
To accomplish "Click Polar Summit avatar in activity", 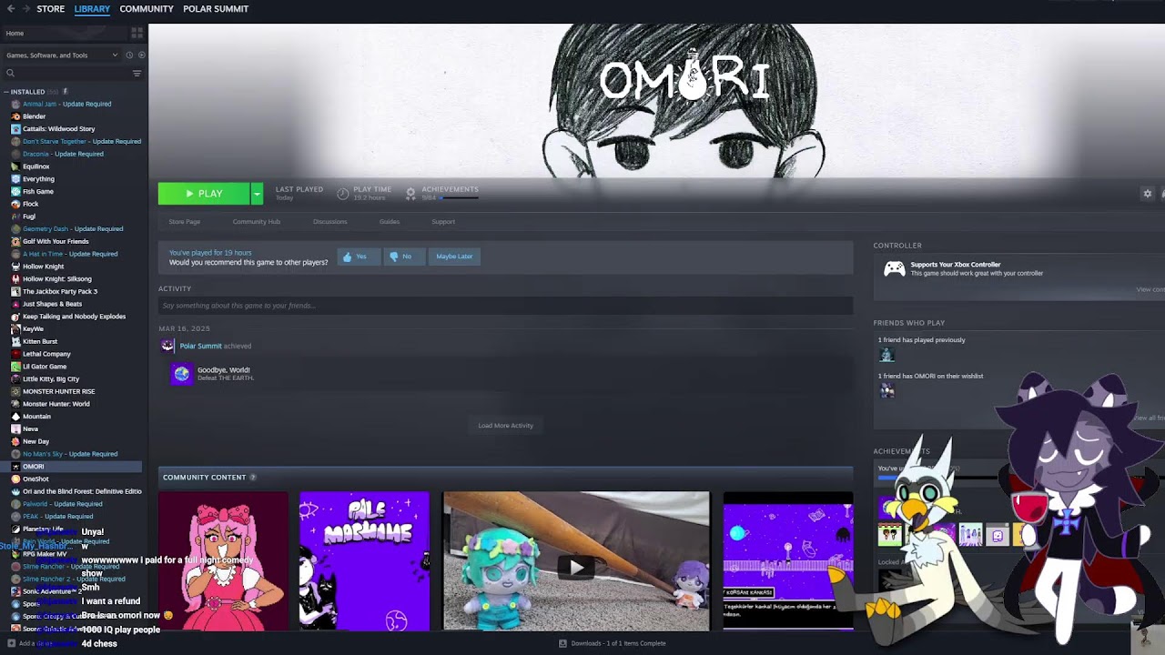I will 167,346.
